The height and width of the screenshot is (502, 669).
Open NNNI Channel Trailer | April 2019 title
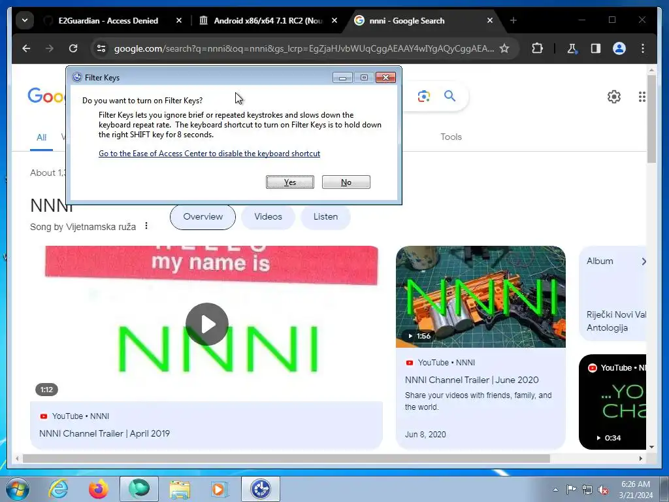click(105, 433)
